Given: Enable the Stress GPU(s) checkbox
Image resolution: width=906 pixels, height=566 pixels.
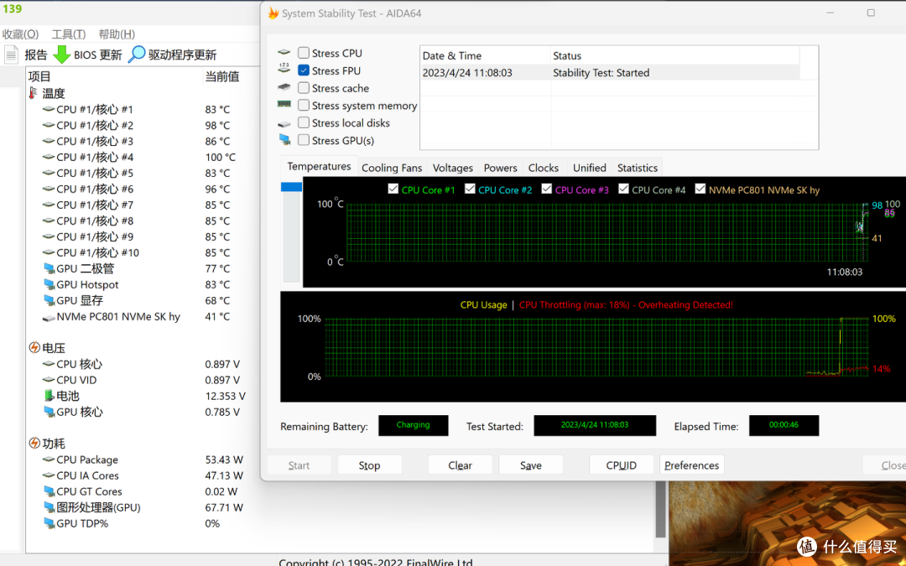Looking at the screenshot, I should 304,140.
